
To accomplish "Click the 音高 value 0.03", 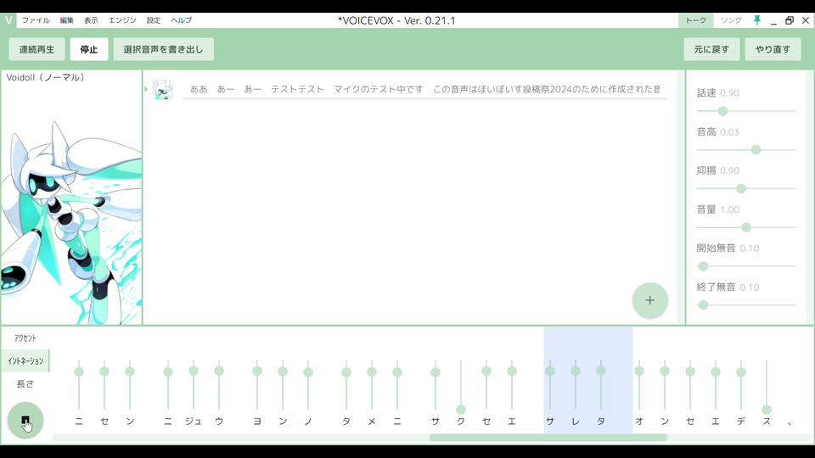I will (x=730, y=132).
